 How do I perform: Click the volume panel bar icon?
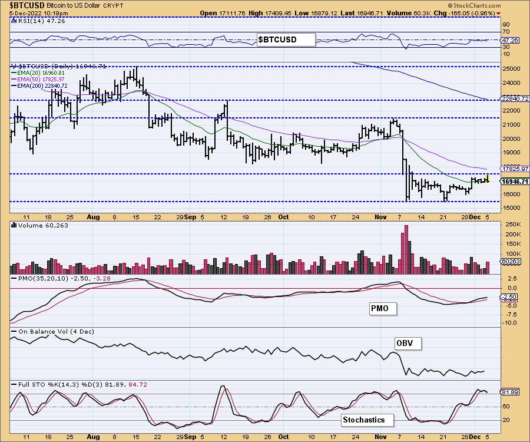point(14,225)
